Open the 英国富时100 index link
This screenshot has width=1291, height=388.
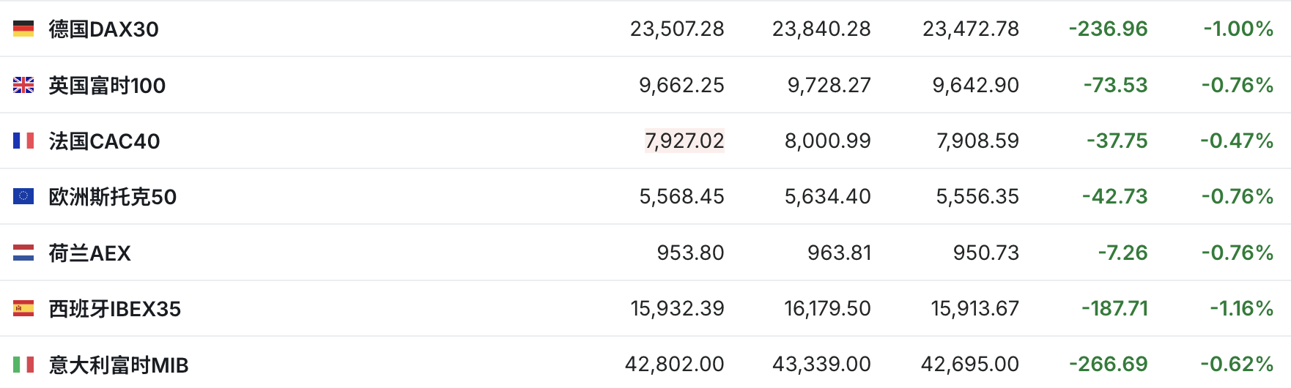pos(107,86)
